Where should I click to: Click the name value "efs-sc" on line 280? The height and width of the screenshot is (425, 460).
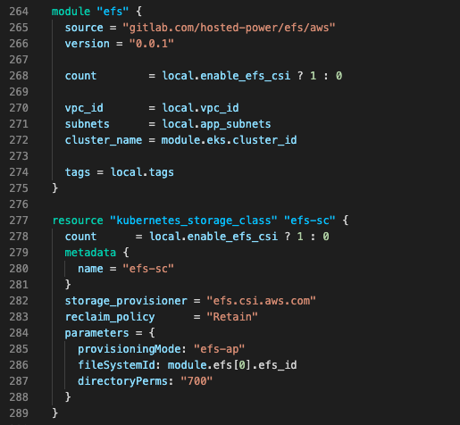click(148, 269)
